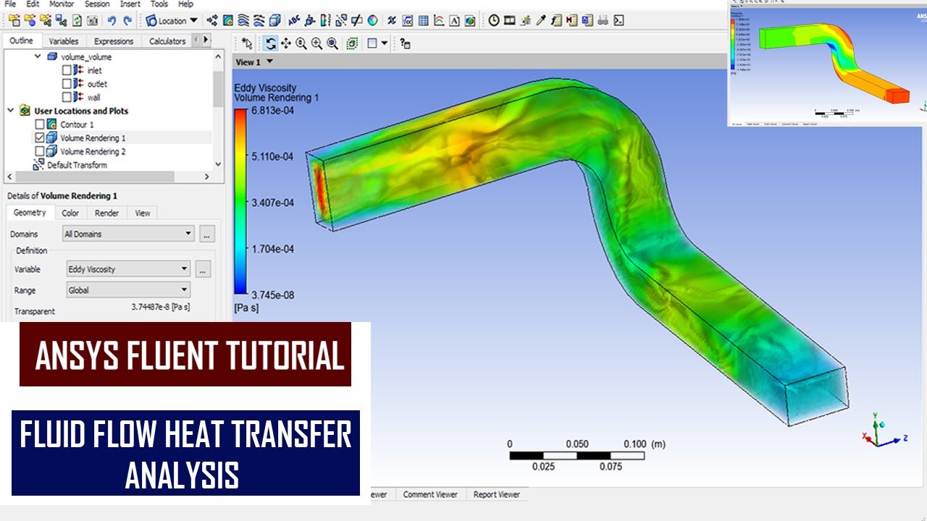
Task: Insert a Variable with the x icon
Action: [392, 21]
